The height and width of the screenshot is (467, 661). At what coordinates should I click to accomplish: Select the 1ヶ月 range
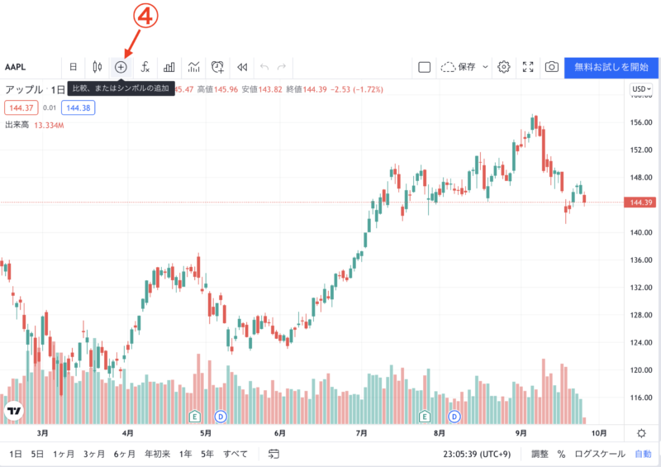pos(64,455)
